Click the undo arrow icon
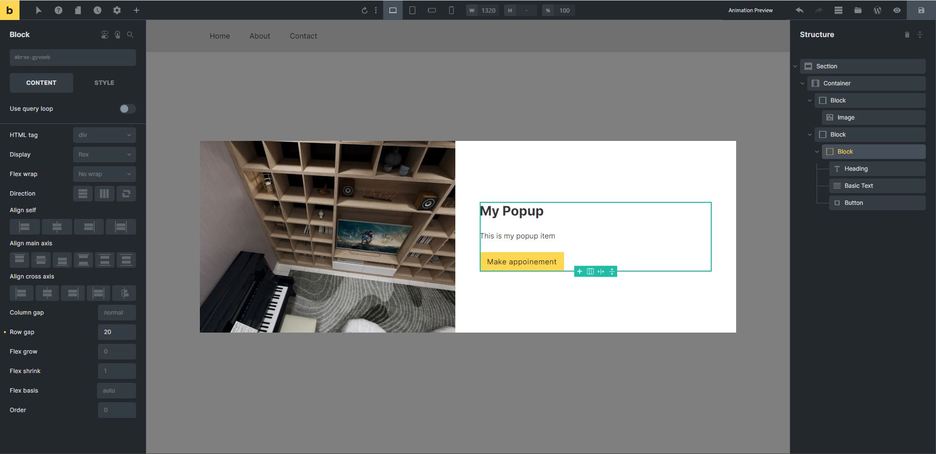 [799, 10]
